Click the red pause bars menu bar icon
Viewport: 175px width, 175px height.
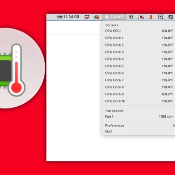click(x=150, y=17)
